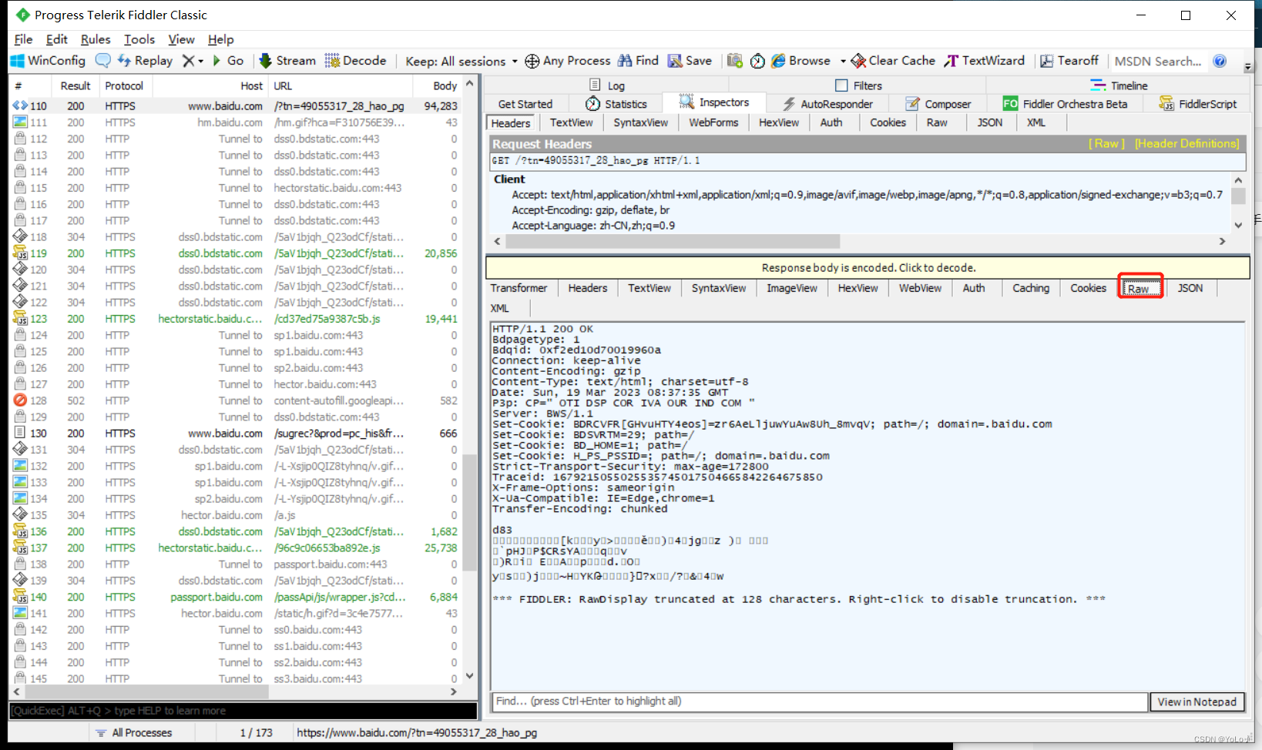Expand the toolbar overflow arrow
Image resolution: width=1262 pixels, height=750 pixels.
[x=1248, y=67]
